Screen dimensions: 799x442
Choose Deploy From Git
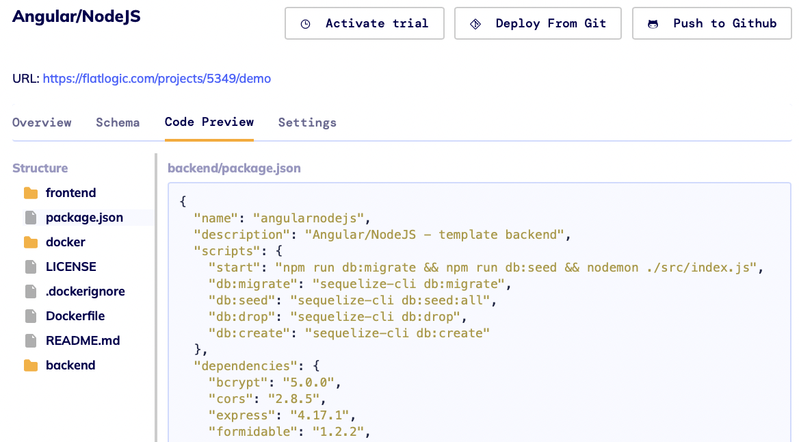(x=538, y=23)
